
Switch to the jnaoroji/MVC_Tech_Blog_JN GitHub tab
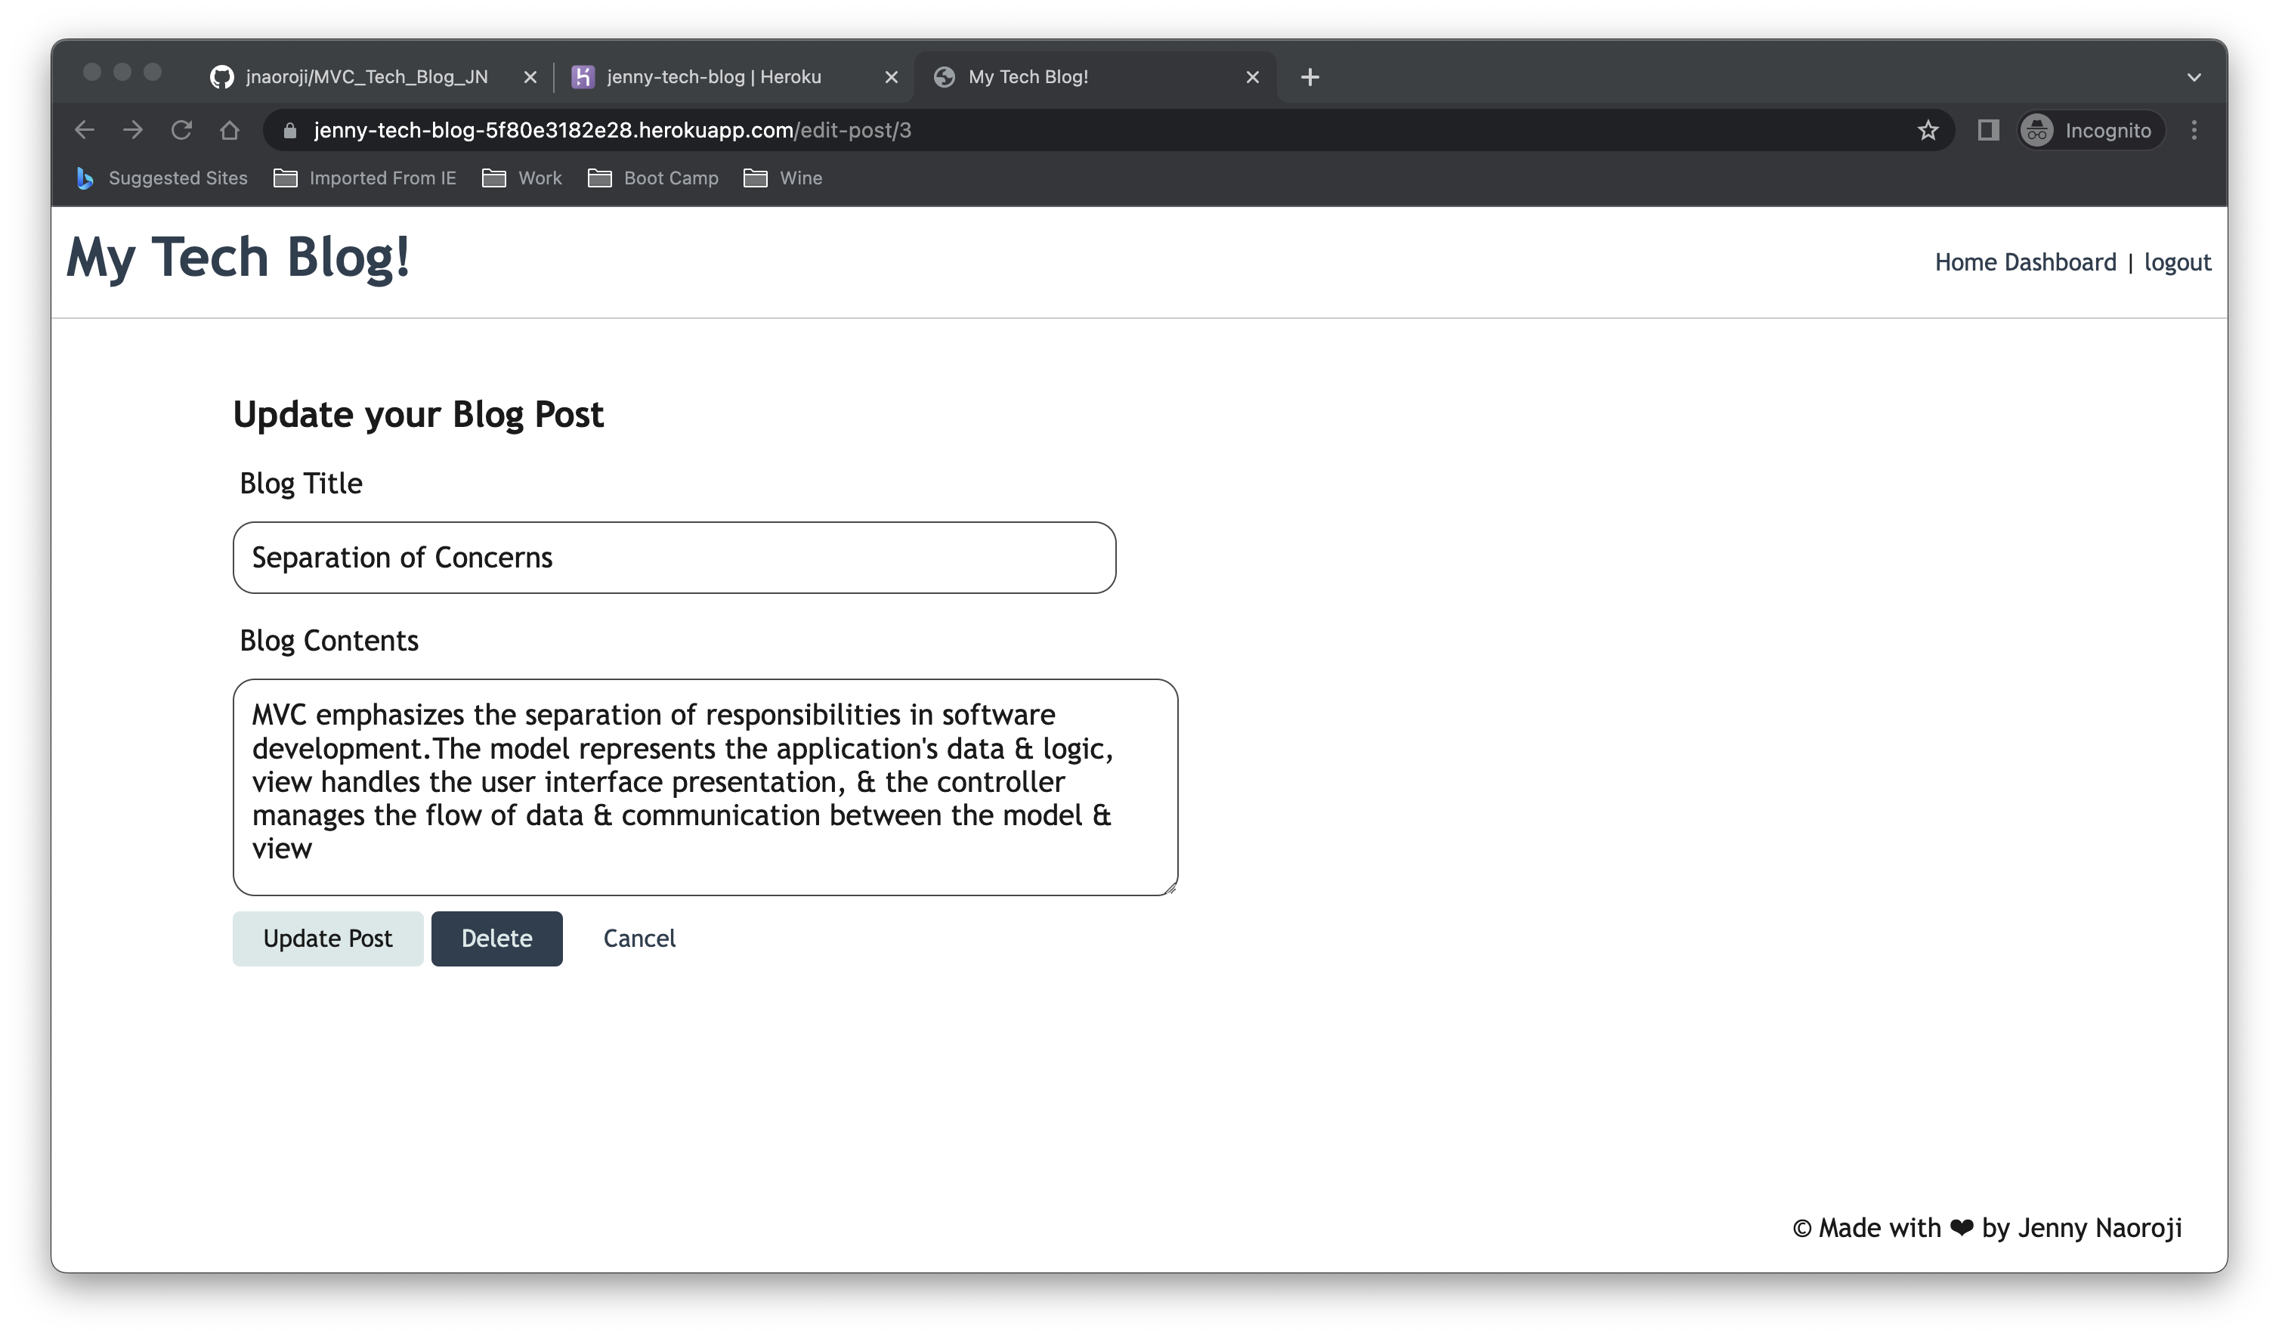pos(366,77)
